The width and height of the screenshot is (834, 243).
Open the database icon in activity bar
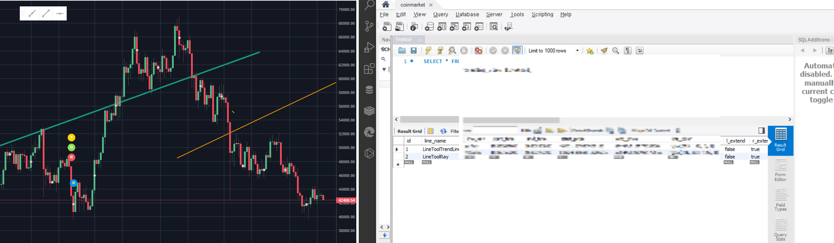369,90
